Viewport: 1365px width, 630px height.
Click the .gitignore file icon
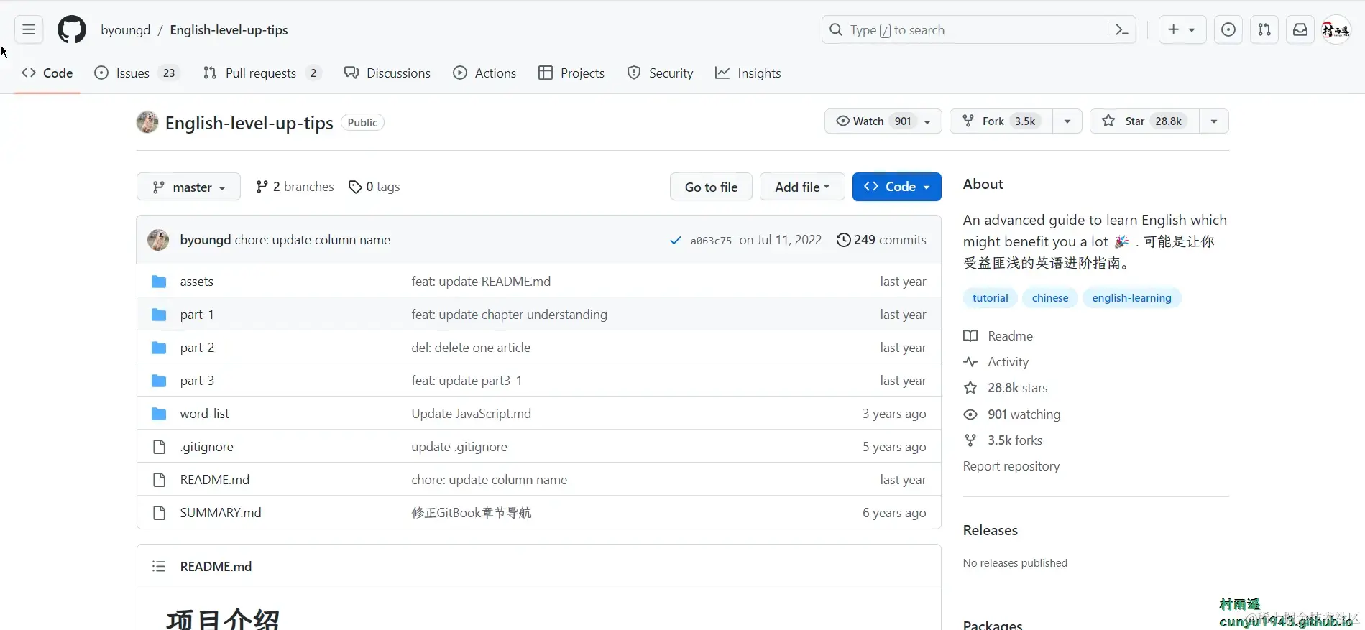pyautogui.click(x=159, y=447)
